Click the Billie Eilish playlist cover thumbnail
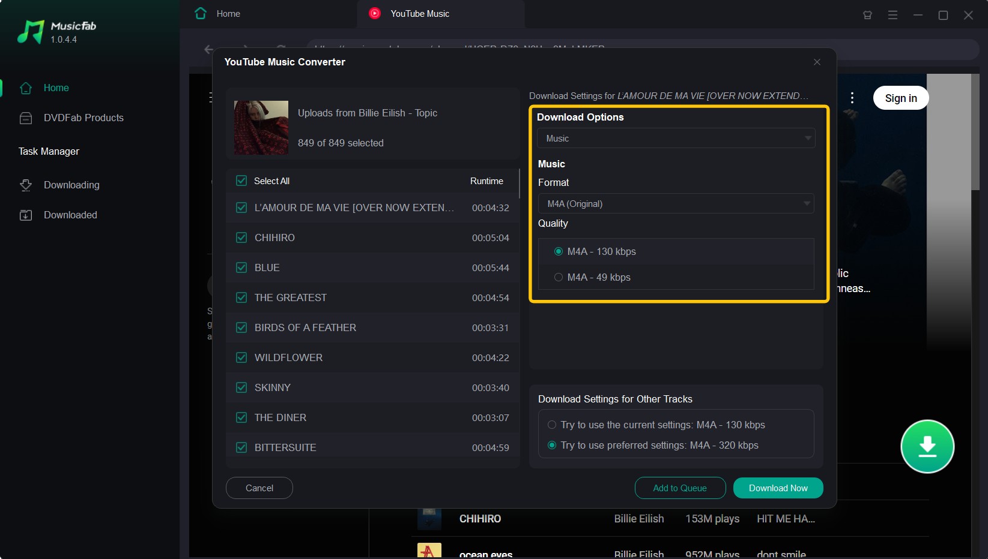This screenshot has width=988, height=559. click(x=261, y=128)
